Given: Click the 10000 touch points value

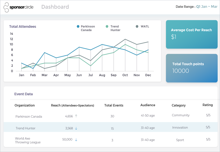Looking at the screenshot, I should (180, 71).
